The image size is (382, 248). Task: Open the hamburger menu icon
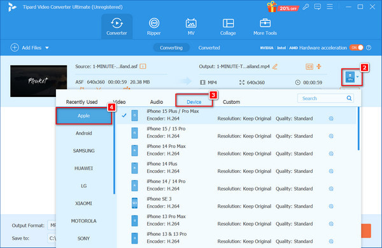(330, 6)
